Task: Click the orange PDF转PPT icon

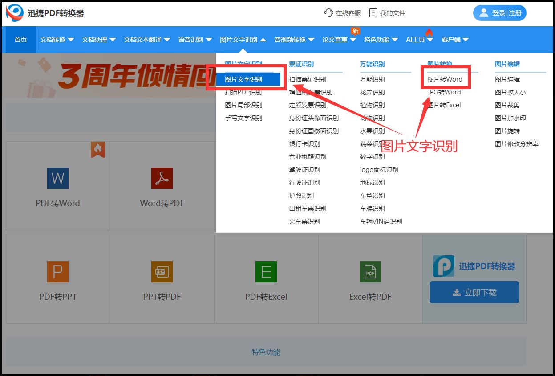Action: [58, 272]
